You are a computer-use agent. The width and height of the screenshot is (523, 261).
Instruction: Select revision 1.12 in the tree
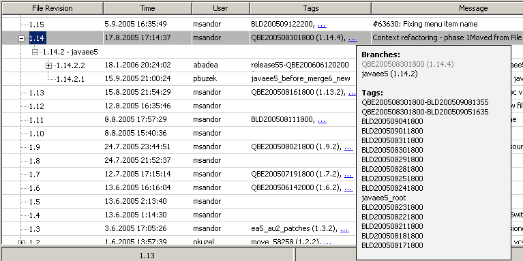point(36,106)
